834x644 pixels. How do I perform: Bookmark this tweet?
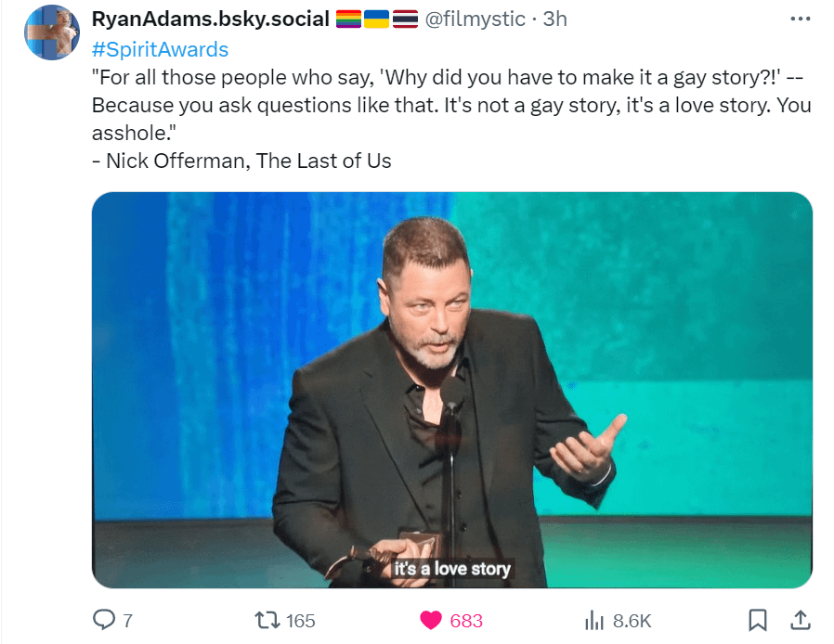(x=758, y=620)
